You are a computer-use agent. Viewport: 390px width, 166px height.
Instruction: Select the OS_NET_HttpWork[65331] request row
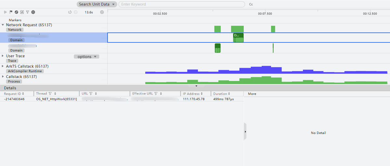click(x=57, y=99)
